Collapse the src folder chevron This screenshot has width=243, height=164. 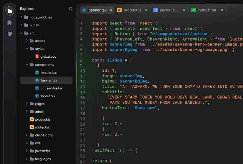tap(21, 33)
